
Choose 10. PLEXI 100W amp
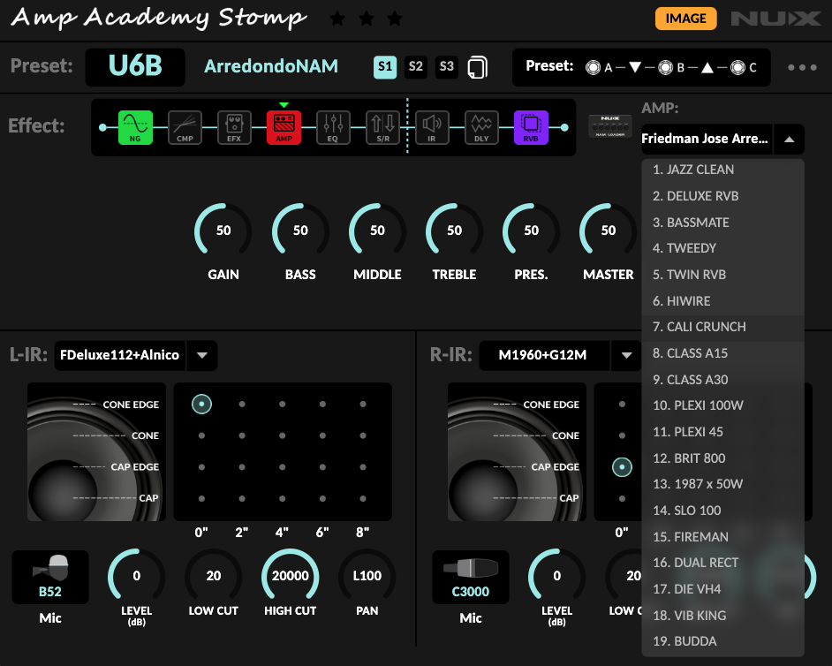coord(722,405)
